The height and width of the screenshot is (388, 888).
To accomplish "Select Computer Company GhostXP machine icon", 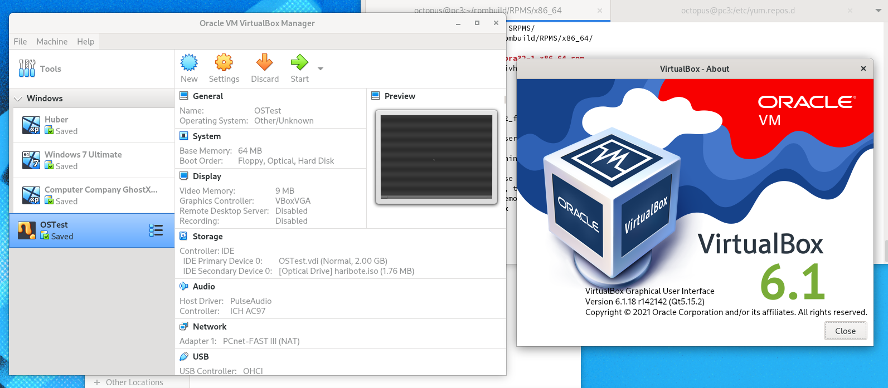I will point(31,195).
